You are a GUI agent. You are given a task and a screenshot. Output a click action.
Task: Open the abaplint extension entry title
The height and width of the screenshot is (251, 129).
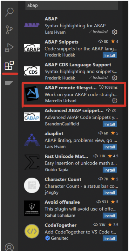click(x=52, y=133)
